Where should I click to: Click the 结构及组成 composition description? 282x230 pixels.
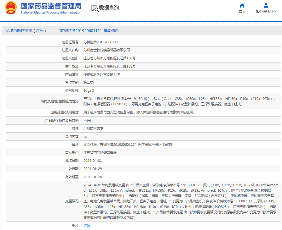coord(179,101)
